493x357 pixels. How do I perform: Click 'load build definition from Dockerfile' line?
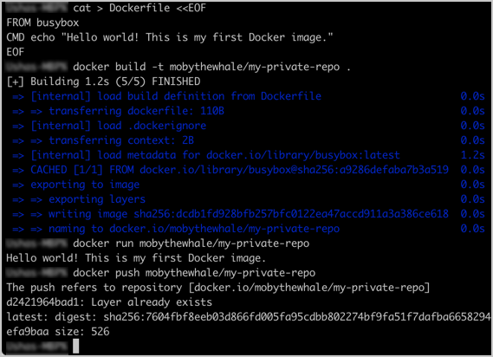(176, 96)
